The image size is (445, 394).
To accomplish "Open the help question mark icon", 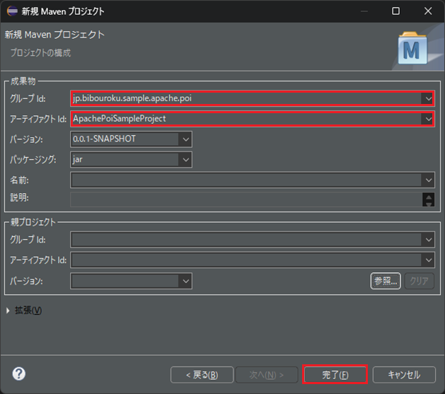I will click(18, 374).
